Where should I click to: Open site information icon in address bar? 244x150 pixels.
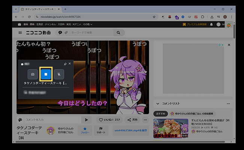[37, 17]
